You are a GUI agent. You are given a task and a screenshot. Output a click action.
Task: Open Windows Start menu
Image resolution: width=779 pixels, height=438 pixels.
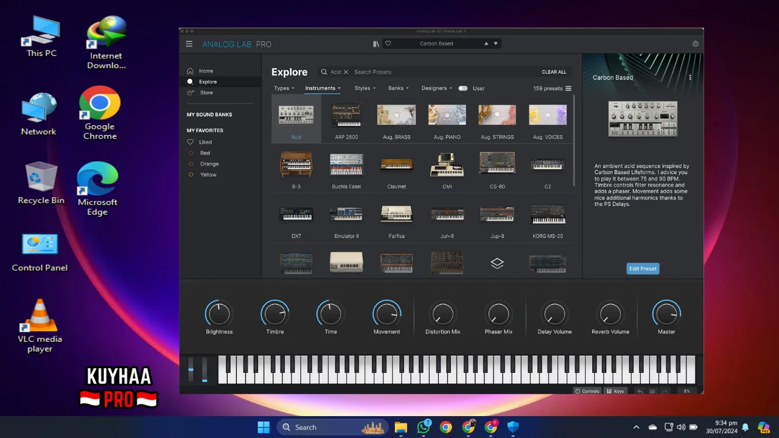tap(264, 427)
